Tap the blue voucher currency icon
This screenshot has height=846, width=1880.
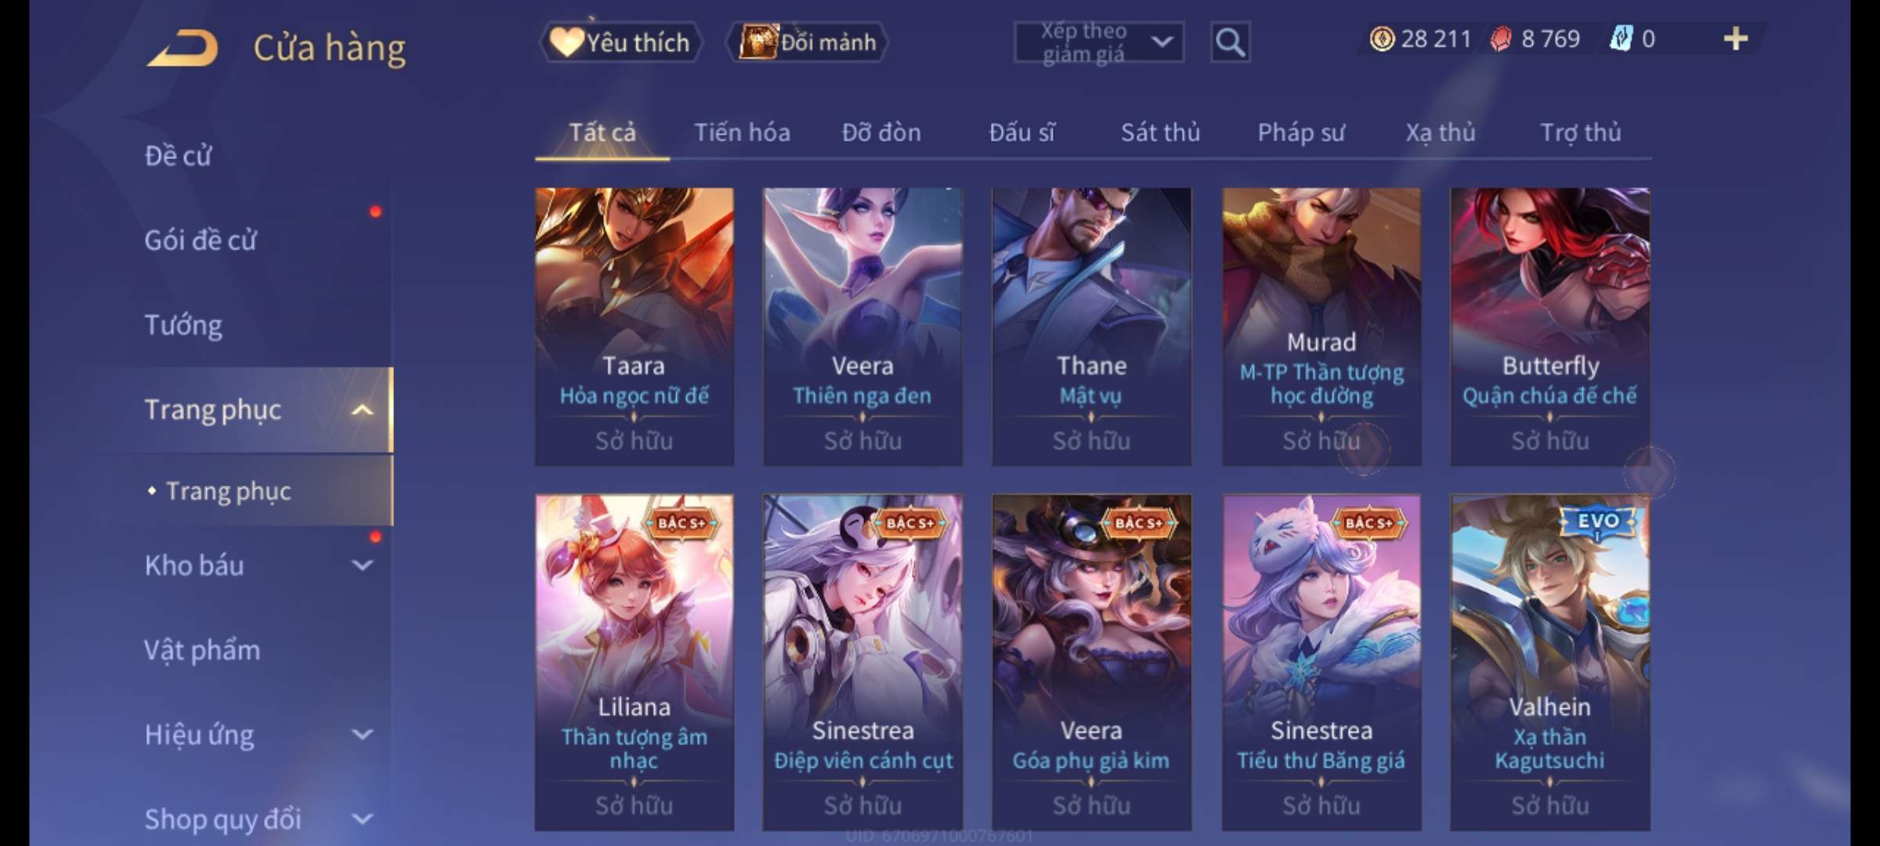click(x=1621, y=38)
